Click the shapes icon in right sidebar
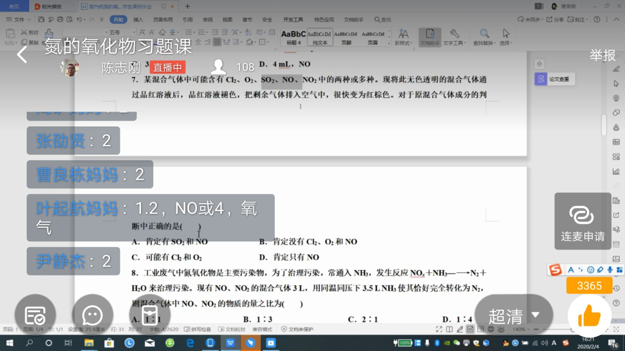625x351 pixels. (x=616, y=113)
